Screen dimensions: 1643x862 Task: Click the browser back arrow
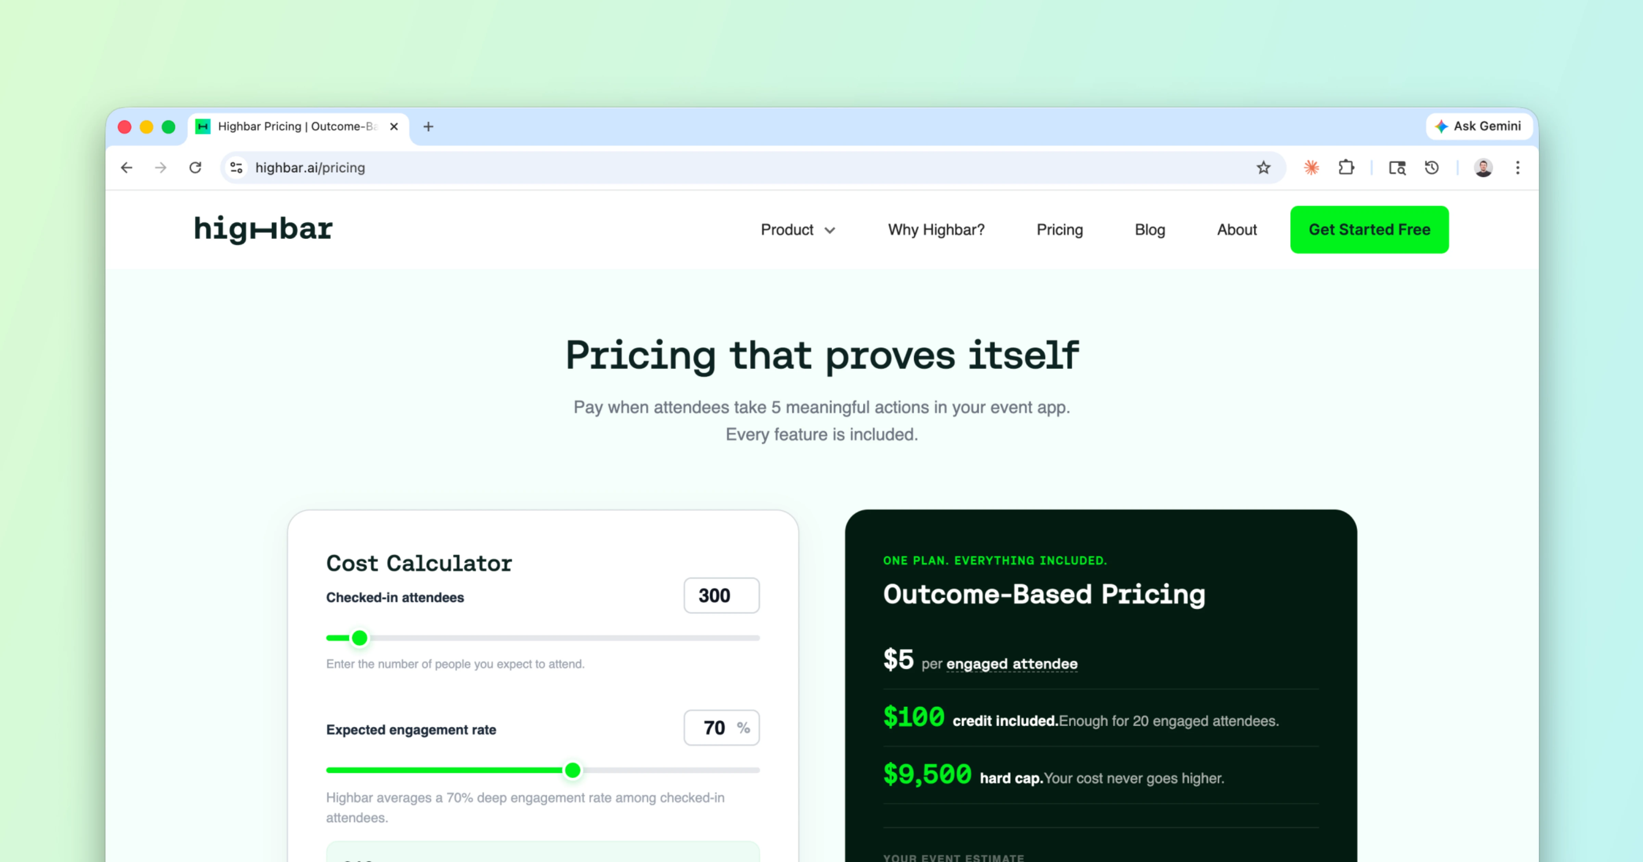pyautogui.click(x=127, y=168)
